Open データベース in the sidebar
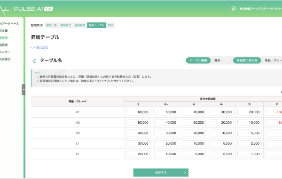282x179 pixels. [9, 24]
